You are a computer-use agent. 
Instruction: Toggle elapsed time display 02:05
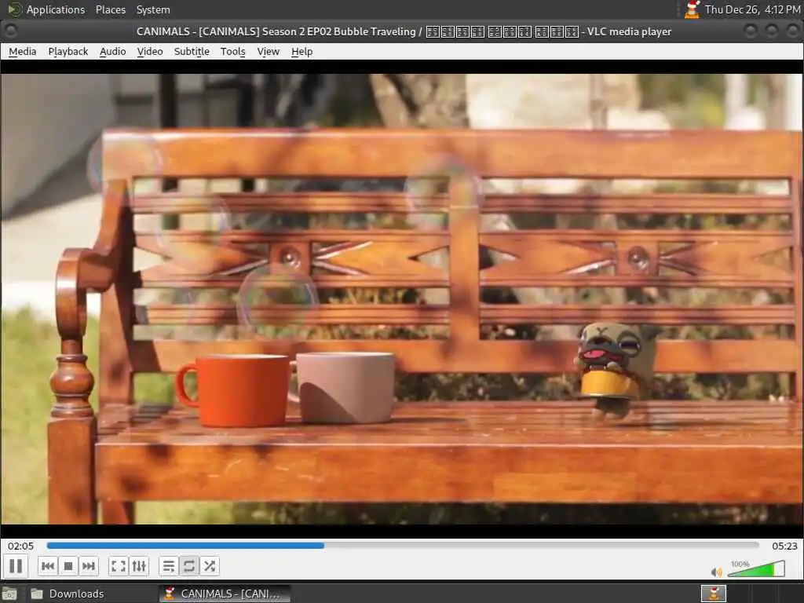[x=20, y=546]
